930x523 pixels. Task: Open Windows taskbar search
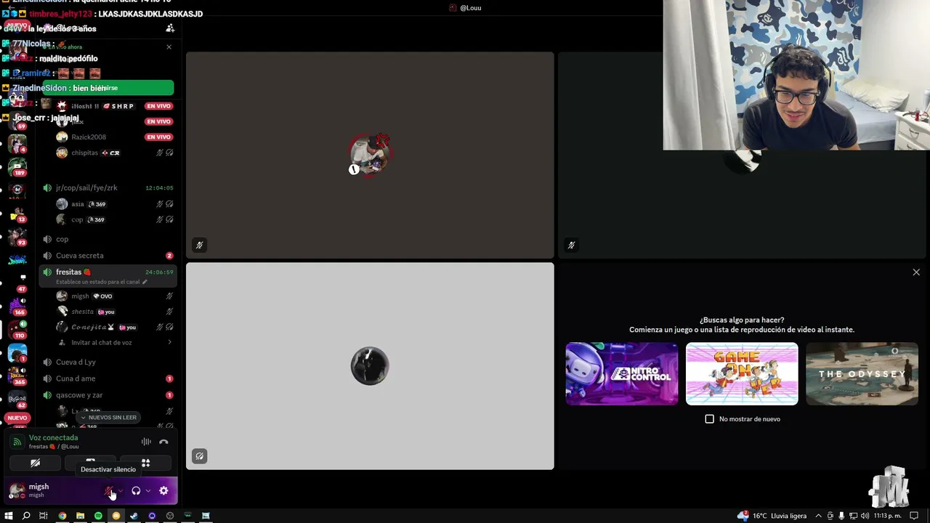(26, 516)
